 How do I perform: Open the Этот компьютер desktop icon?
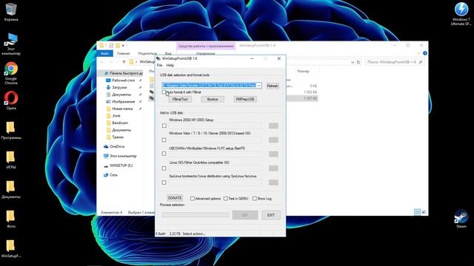coord(11,44)
